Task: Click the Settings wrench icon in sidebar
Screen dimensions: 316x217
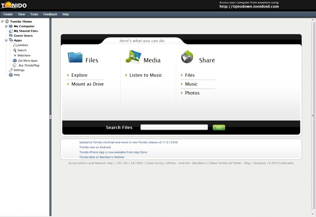Action: tap(11, 70)
